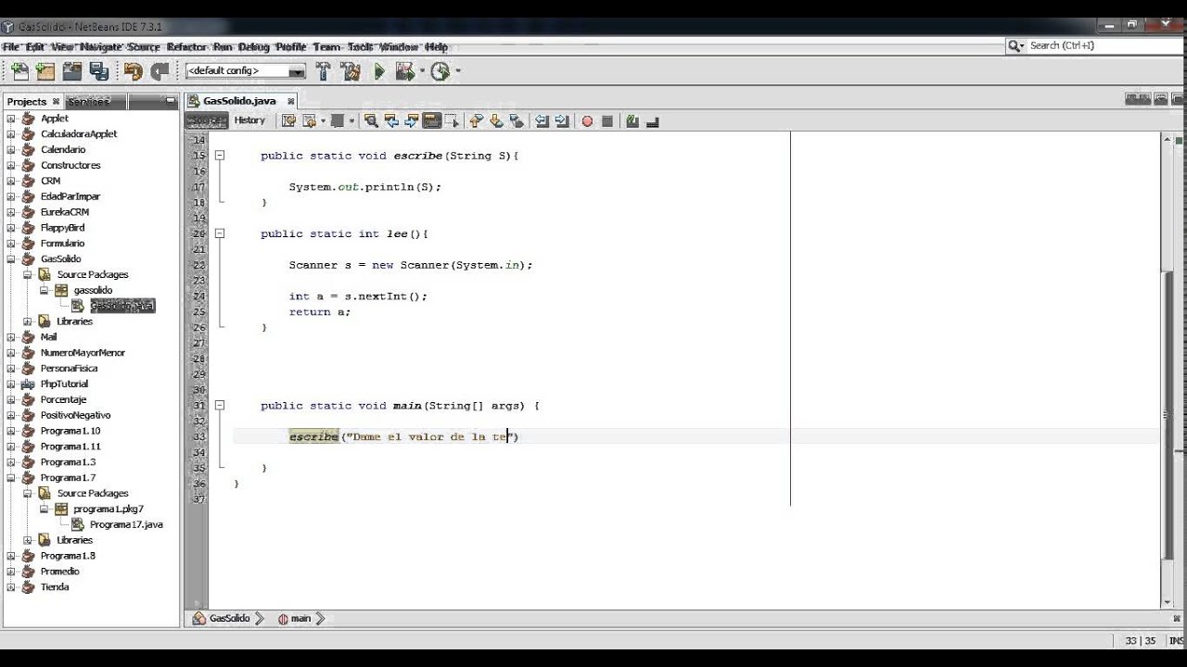Select the GasSolido.java editor tab
The height and width of the screenshot is (667, 1187).
click(239, 101)
